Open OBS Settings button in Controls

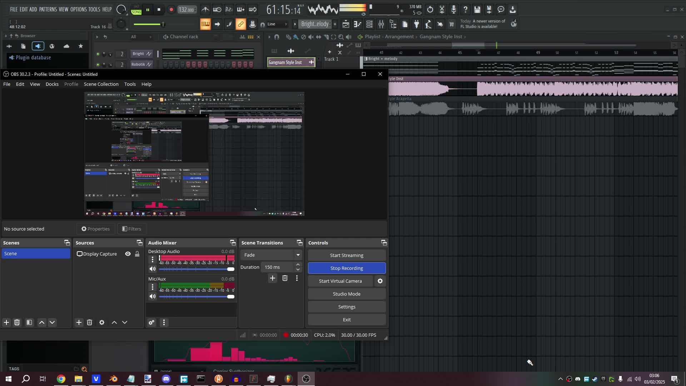pos(347,307)
